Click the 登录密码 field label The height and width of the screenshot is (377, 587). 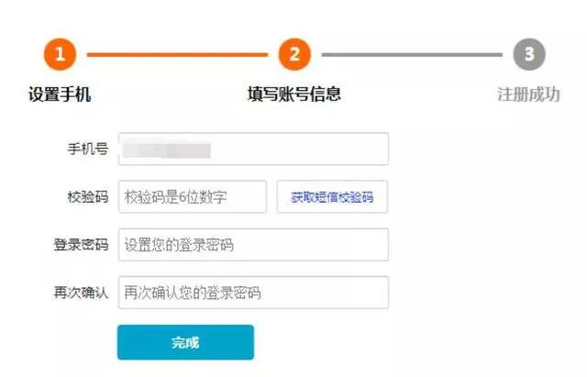pyautogui.click(x=81, y=245)
